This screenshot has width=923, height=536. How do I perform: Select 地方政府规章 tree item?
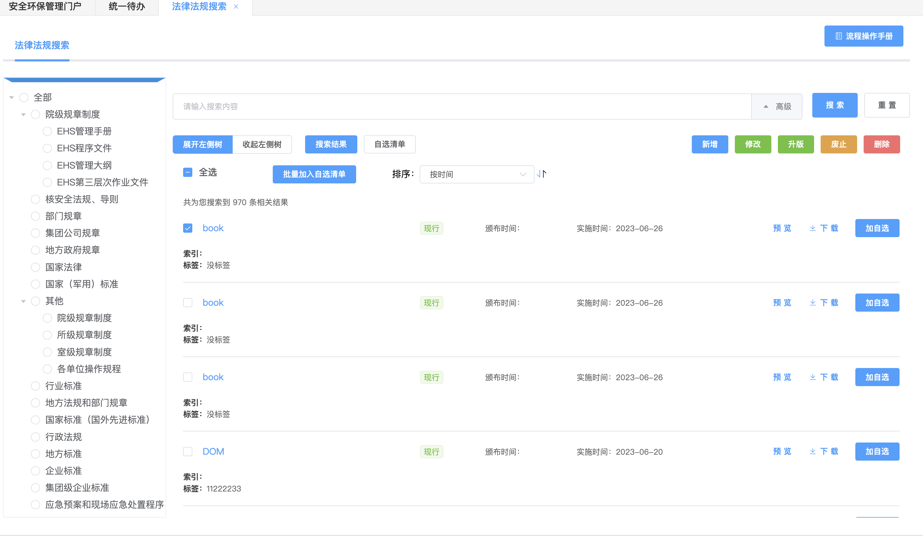pyautogui.click(x=72, y=250)
